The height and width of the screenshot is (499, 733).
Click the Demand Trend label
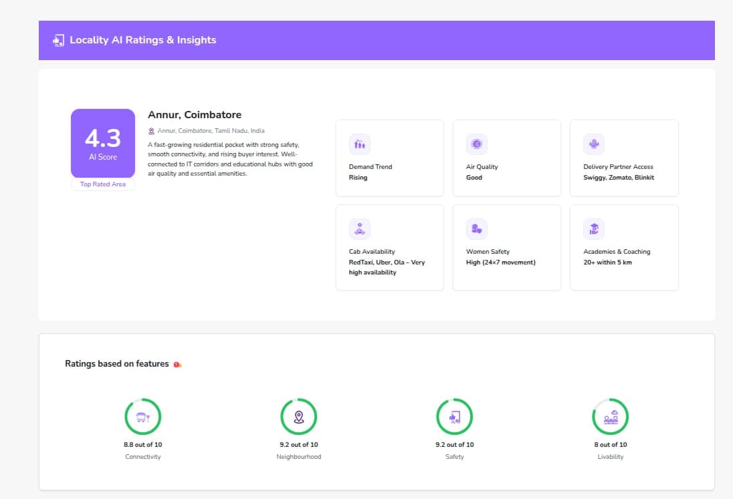point(371,166)
